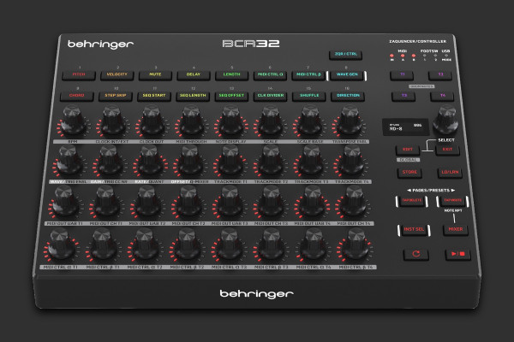The width and height of the screenshot is (514, 342).
Task: Select step button 4 DELAY
Action: (x=194, y=75)
